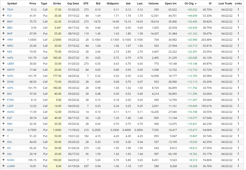The width and height of the screenshot is (246, 170).
Task: Open the three-dot Links menu for ETRN
Action: point(238,100)
